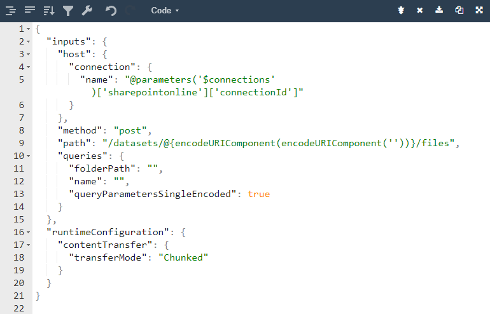This screenshot has height=314, width=490.
Task: Click the fullscreen expand icon
Action: point(479,11)
